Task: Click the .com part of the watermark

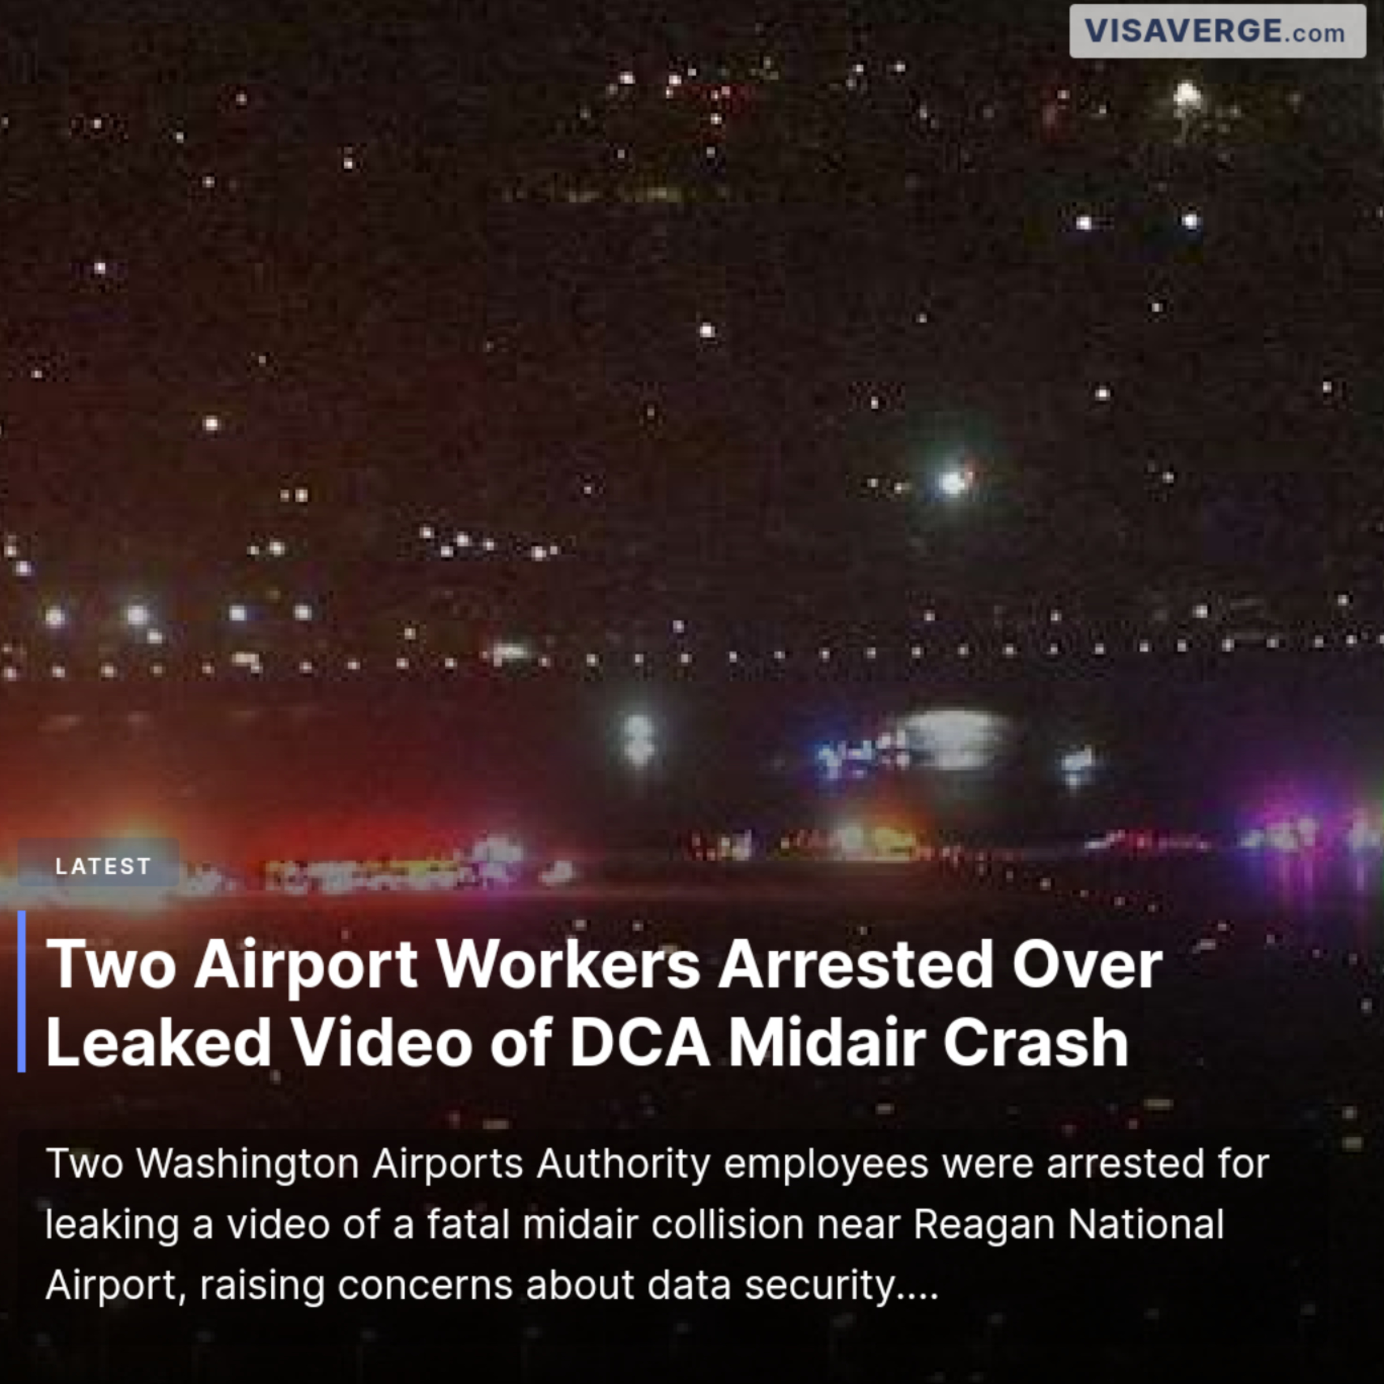Action: point(1314,34)
